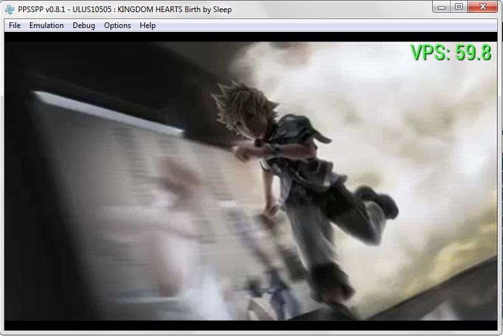
Task: Expand the Debug menu
Action: tap(84, 26)
